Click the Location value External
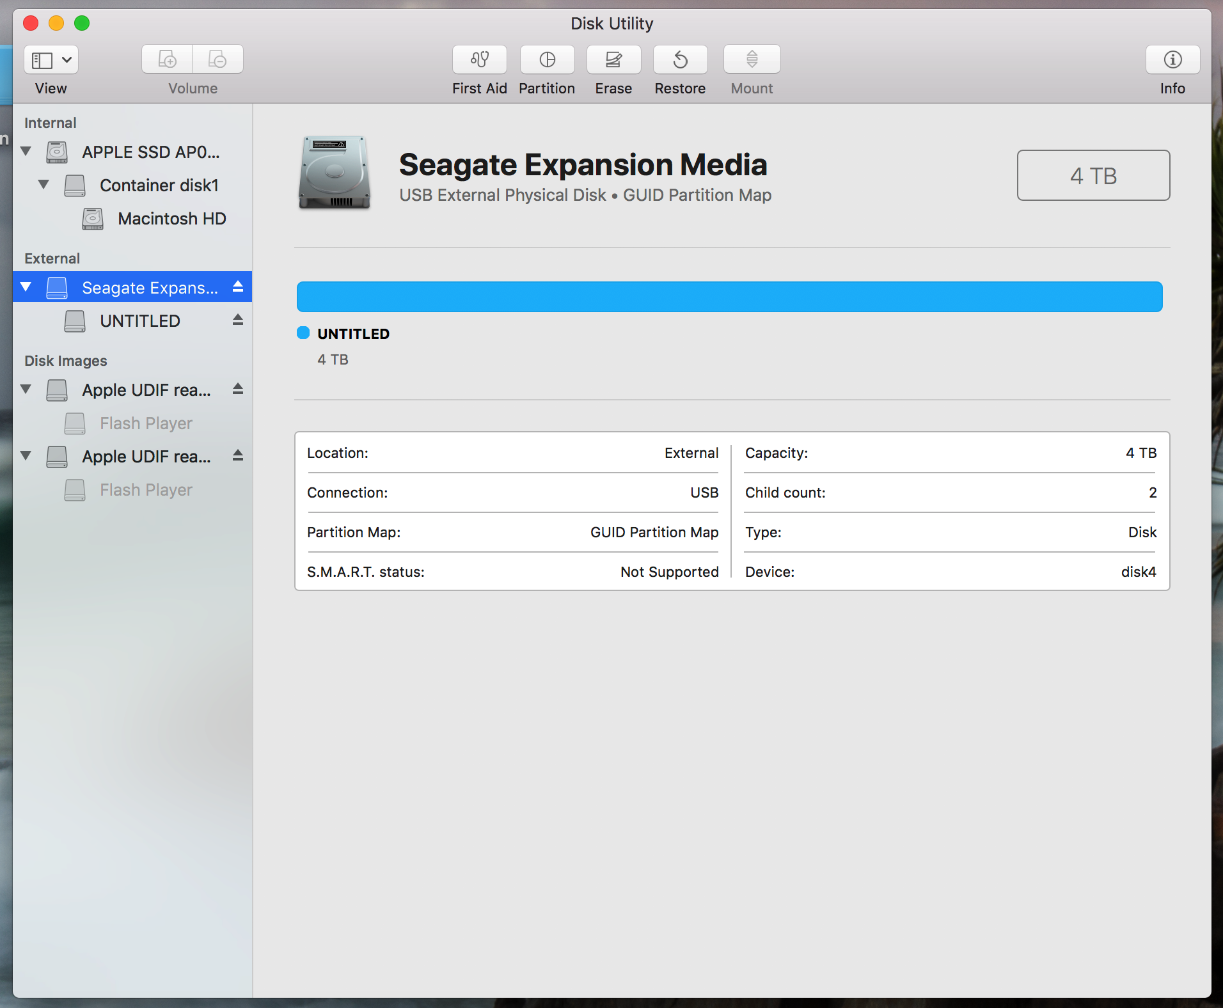Image resolution: width=1223 pixels, height=1008 pixels. pyautogui.click(x=691, y=453)
